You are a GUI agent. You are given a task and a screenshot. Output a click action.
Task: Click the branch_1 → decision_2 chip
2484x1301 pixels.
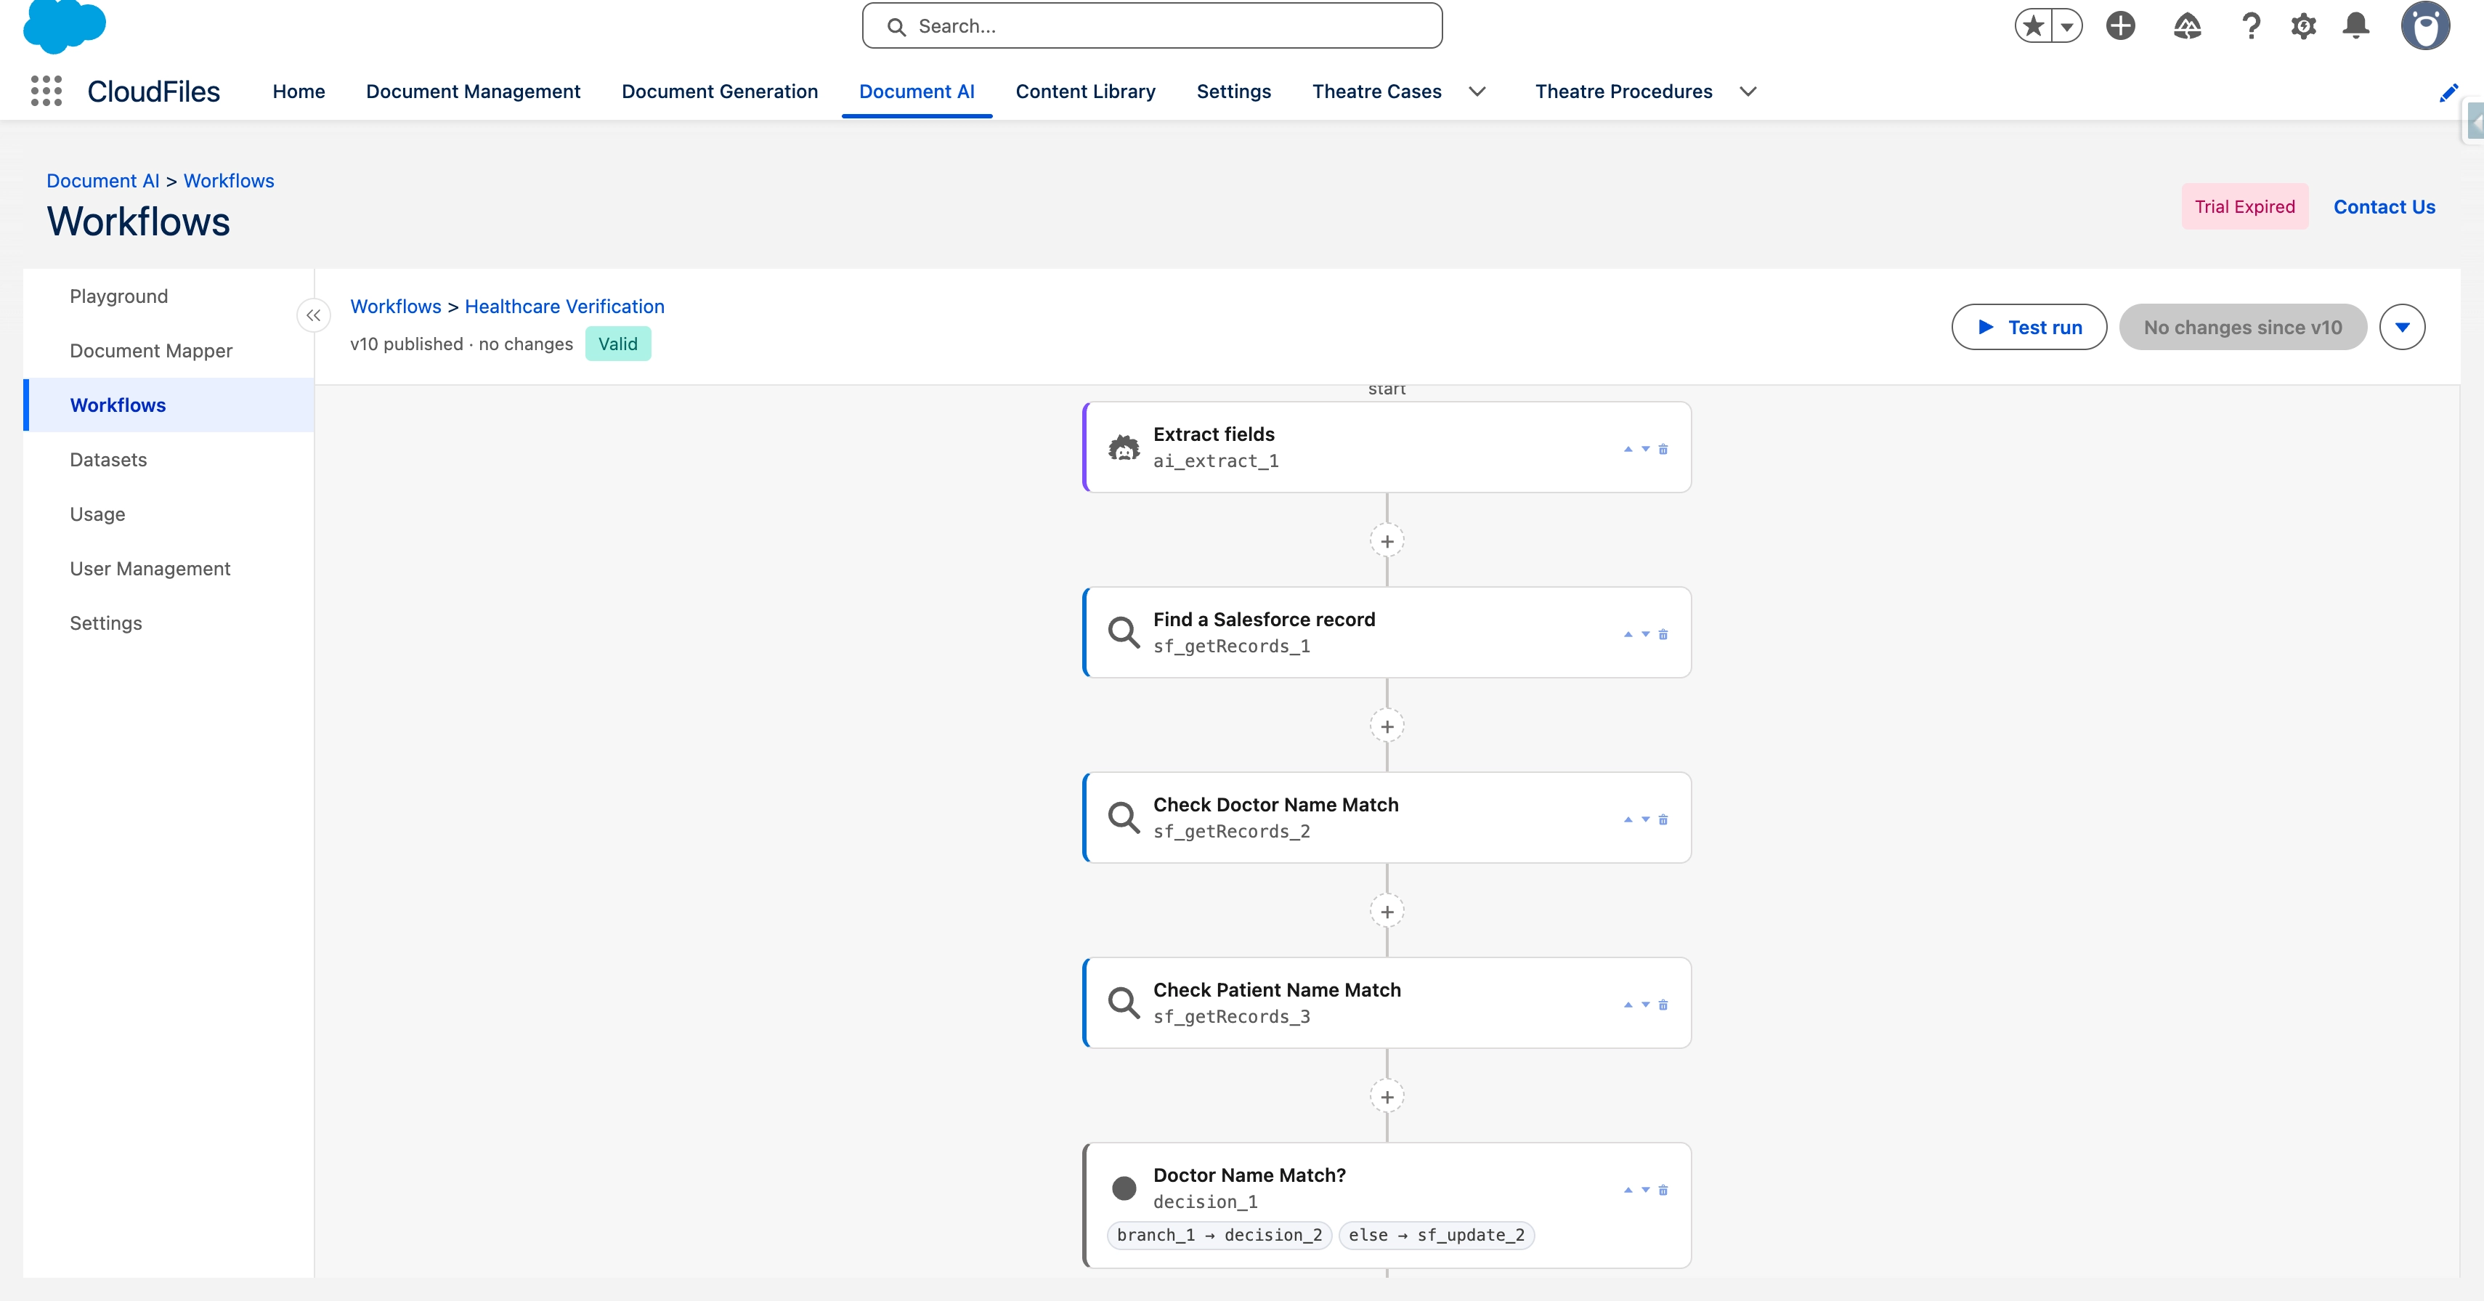tap(1219, 1234)
